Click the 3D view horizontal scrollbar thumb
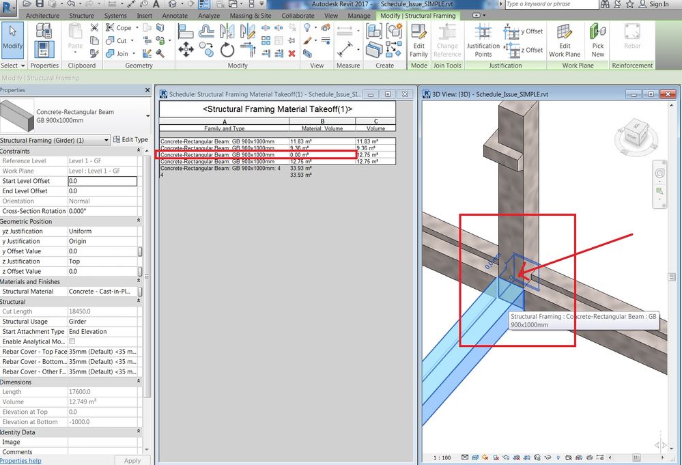The image size is (682, 465). coord(636,457)
